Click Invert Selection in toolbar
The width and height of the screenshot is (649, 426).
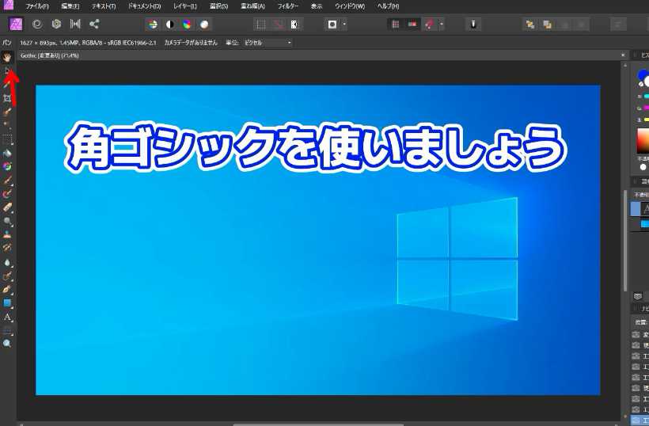coord(294,25)
